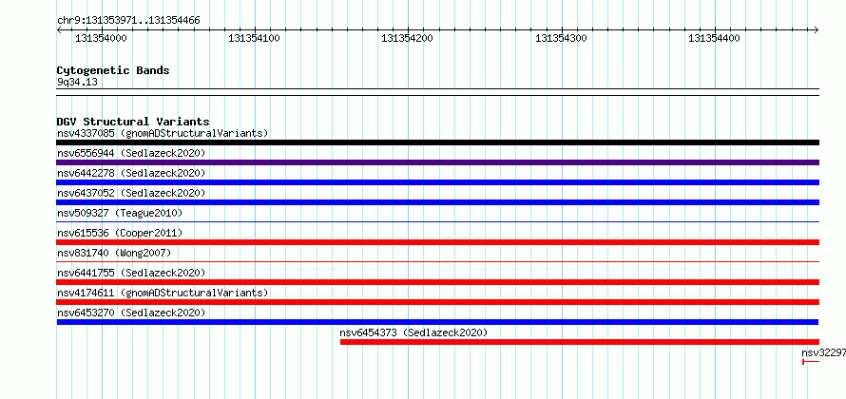Image resolution: width=846 pixels, height=399 pixels.
Task: Open variant label nsv509327 (Teague2010)
Action: coord(120,213)
